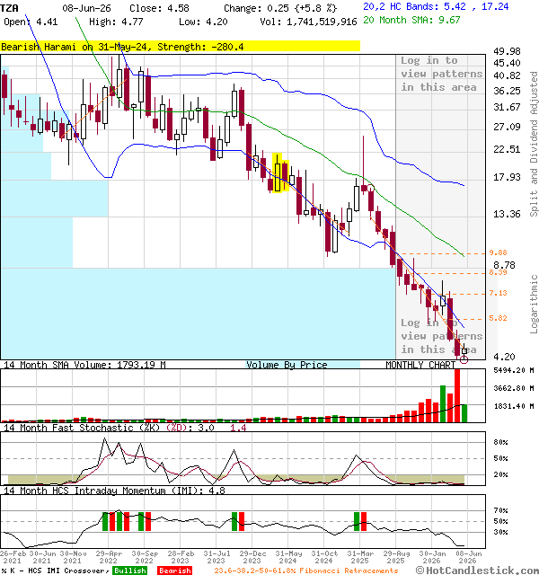
Task: Click the 8.78 price axis label
Action: click(x=504, y=265)
